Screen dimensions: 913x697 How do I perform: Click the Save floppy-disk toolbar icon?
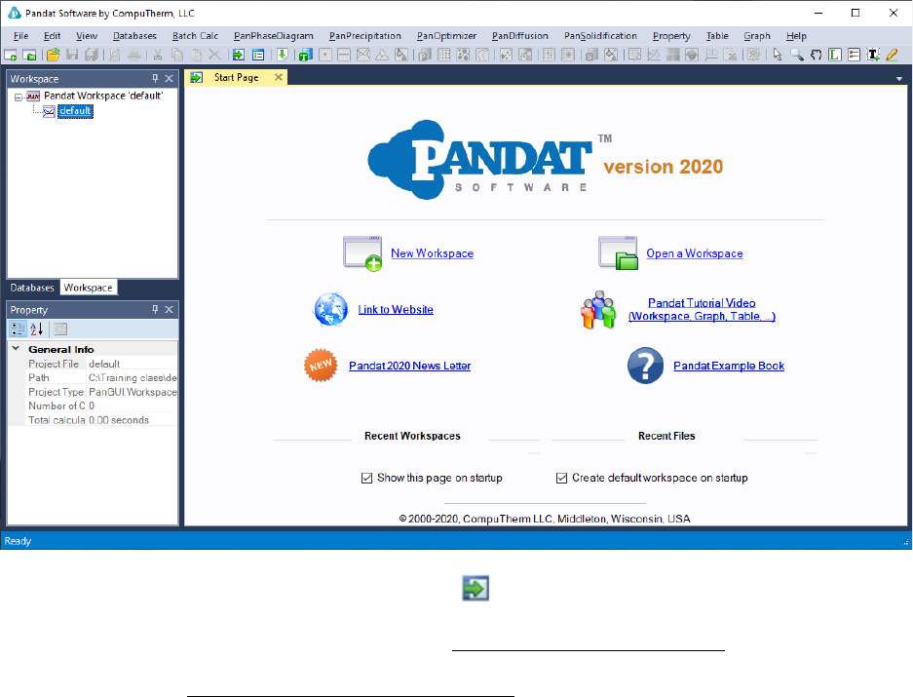tap(72, 55)
